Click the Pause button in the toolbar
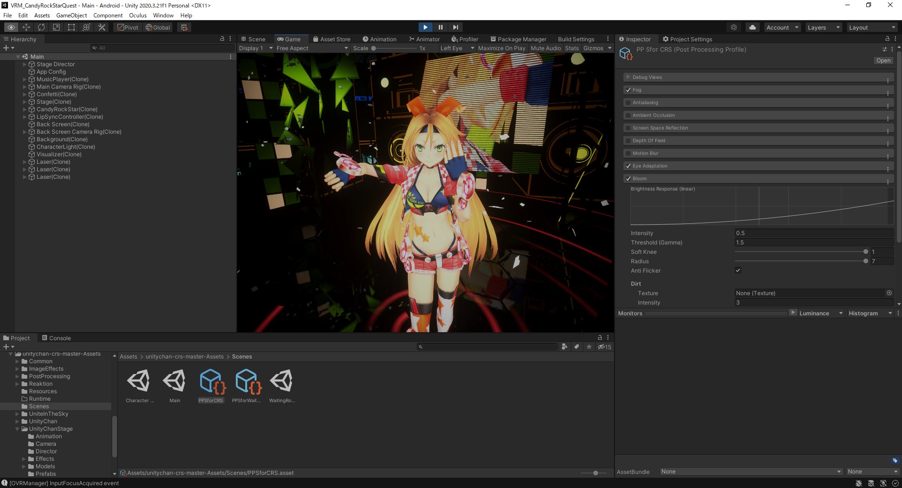This screenshot has height=488, width=902. [440, 27]
